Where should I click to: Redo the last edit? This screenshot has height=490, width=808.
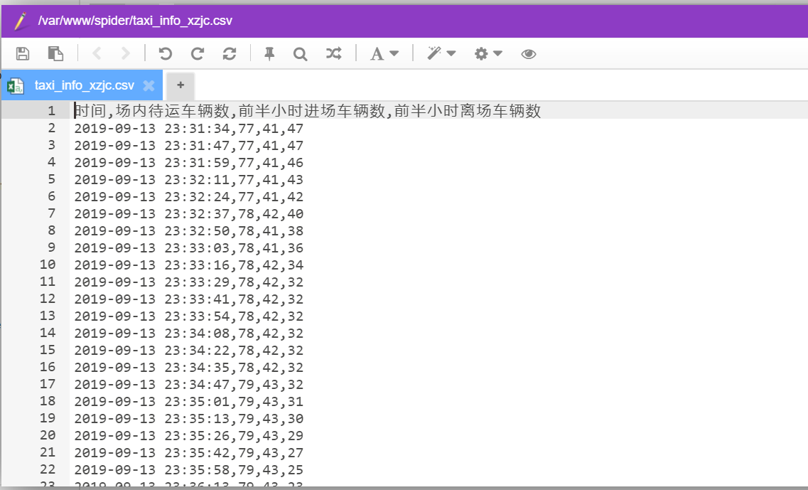(x=198, y=53)
